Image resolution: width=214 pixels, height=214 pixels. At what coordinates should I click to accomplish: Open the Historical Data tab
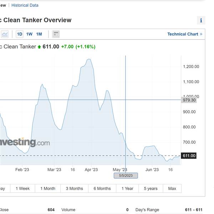25,5
